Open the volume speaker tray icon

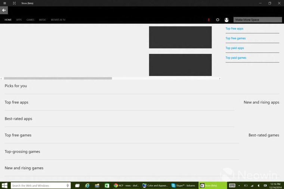click(x=259, y=186)
